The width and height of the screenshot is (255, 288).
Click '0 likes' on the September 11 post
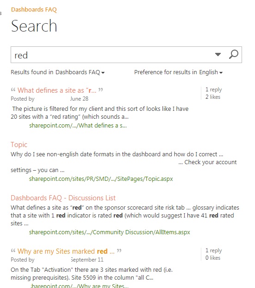213,258
